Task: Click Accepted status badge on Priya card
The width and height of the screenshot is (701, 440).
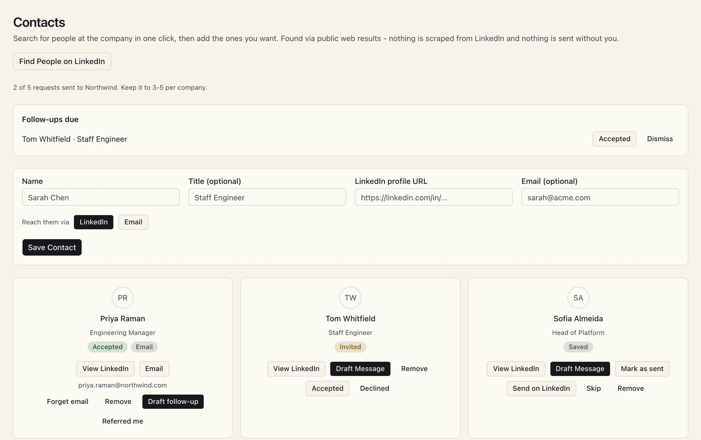Action: coord(107,347)
